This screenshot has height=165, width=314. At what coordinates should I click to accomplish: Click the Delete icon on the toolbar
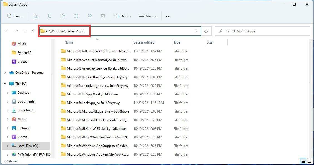pos(103,16)
